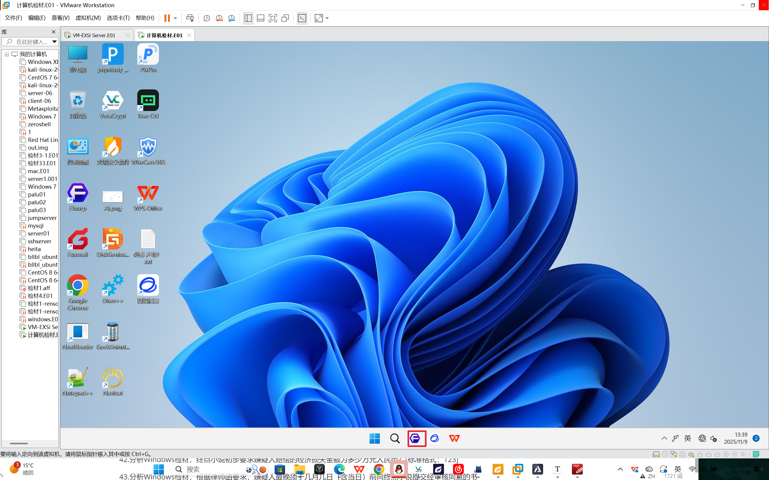The image size is (769, 480).
Task: Click the guest Windows Start button
Action: 375,438
